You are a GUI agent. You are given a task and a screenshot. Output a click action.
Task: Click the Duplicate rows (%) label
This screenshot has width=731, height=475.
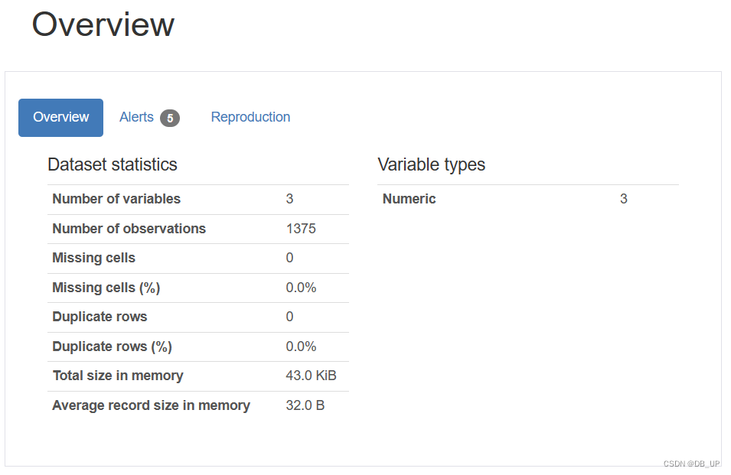click(x=112, y=346)
